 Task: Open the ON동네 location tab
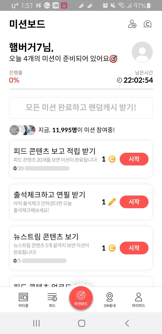tap(110, 300)
